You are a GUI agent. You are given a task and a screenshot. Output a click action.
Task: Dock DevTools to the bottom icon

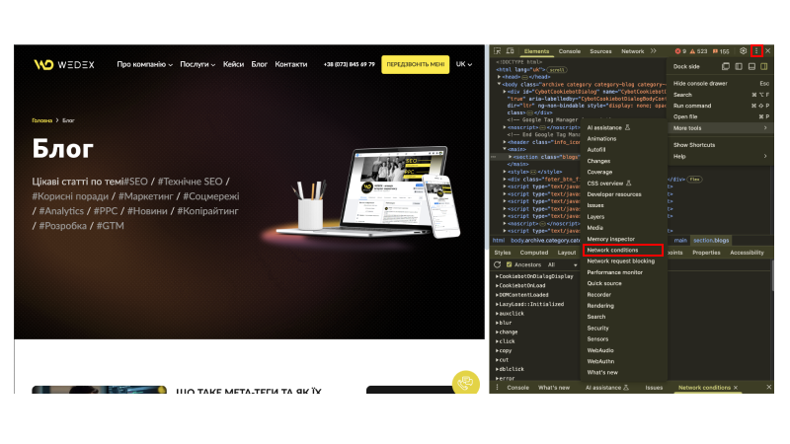751,66
